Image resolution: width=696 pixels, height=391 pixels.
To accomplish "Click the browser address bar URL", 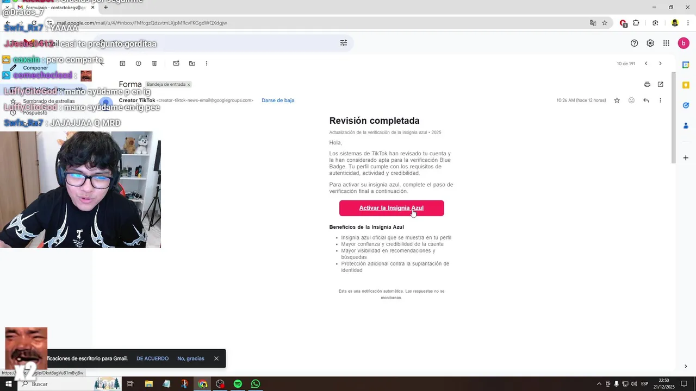I will (141, 23).
